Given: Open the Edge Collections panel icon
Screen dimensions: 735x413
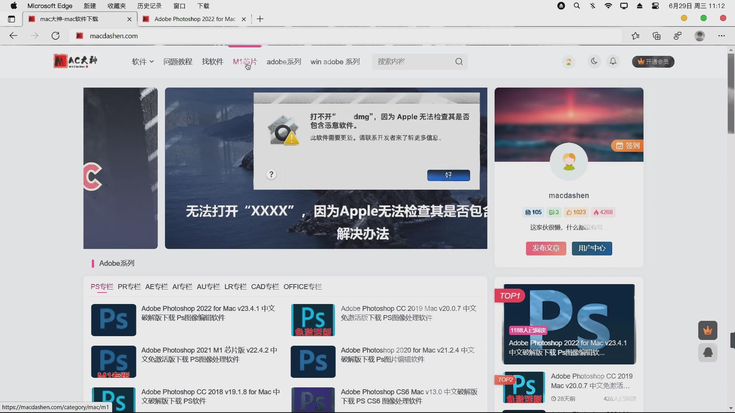Looking at the screenshot, I should tap(657, 36).
